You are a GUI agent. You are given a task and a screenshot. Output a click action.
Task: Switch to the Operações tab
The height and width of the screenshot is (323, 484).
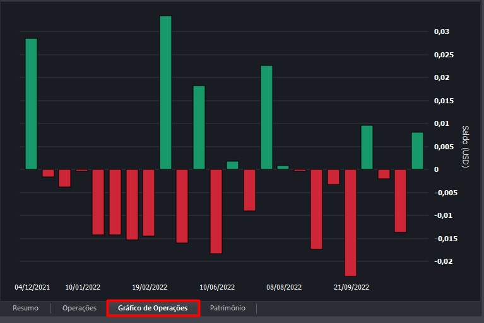click(x=80, y=308)
